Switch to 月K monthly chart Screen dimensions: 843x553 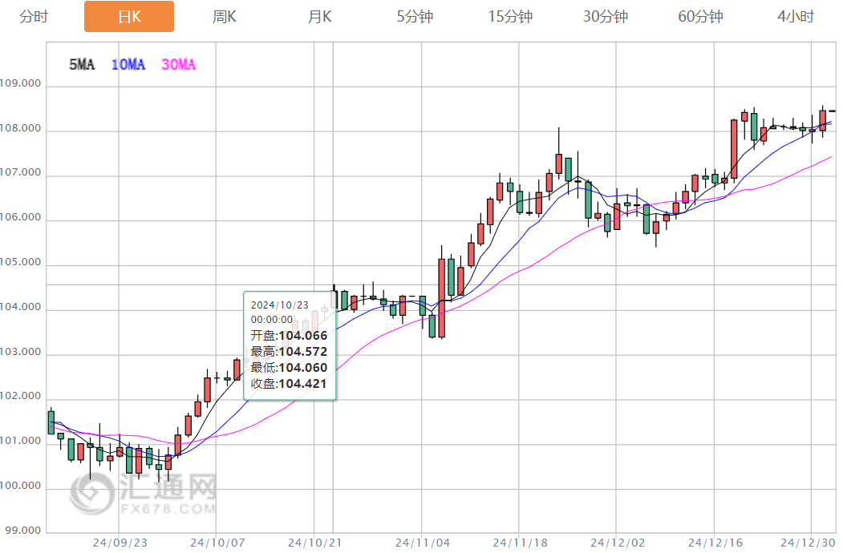tap(319, 16)
